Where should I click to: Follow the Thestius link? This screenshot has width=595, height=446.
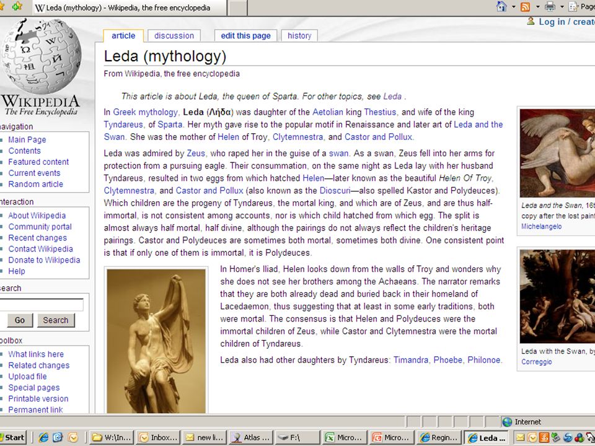[380, 112]
